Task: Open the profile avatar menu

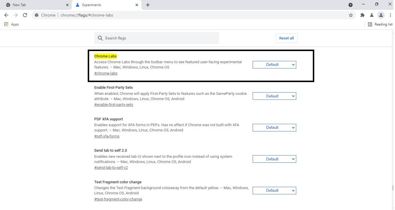Action: pyautogui.click(x=381, y=15)
